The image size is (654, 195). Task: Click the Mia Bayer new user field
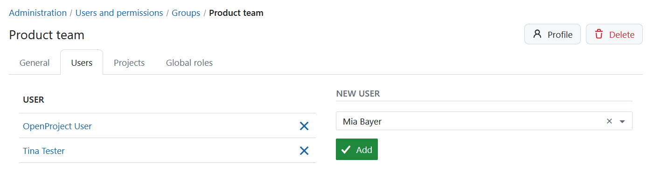[466, 121]
